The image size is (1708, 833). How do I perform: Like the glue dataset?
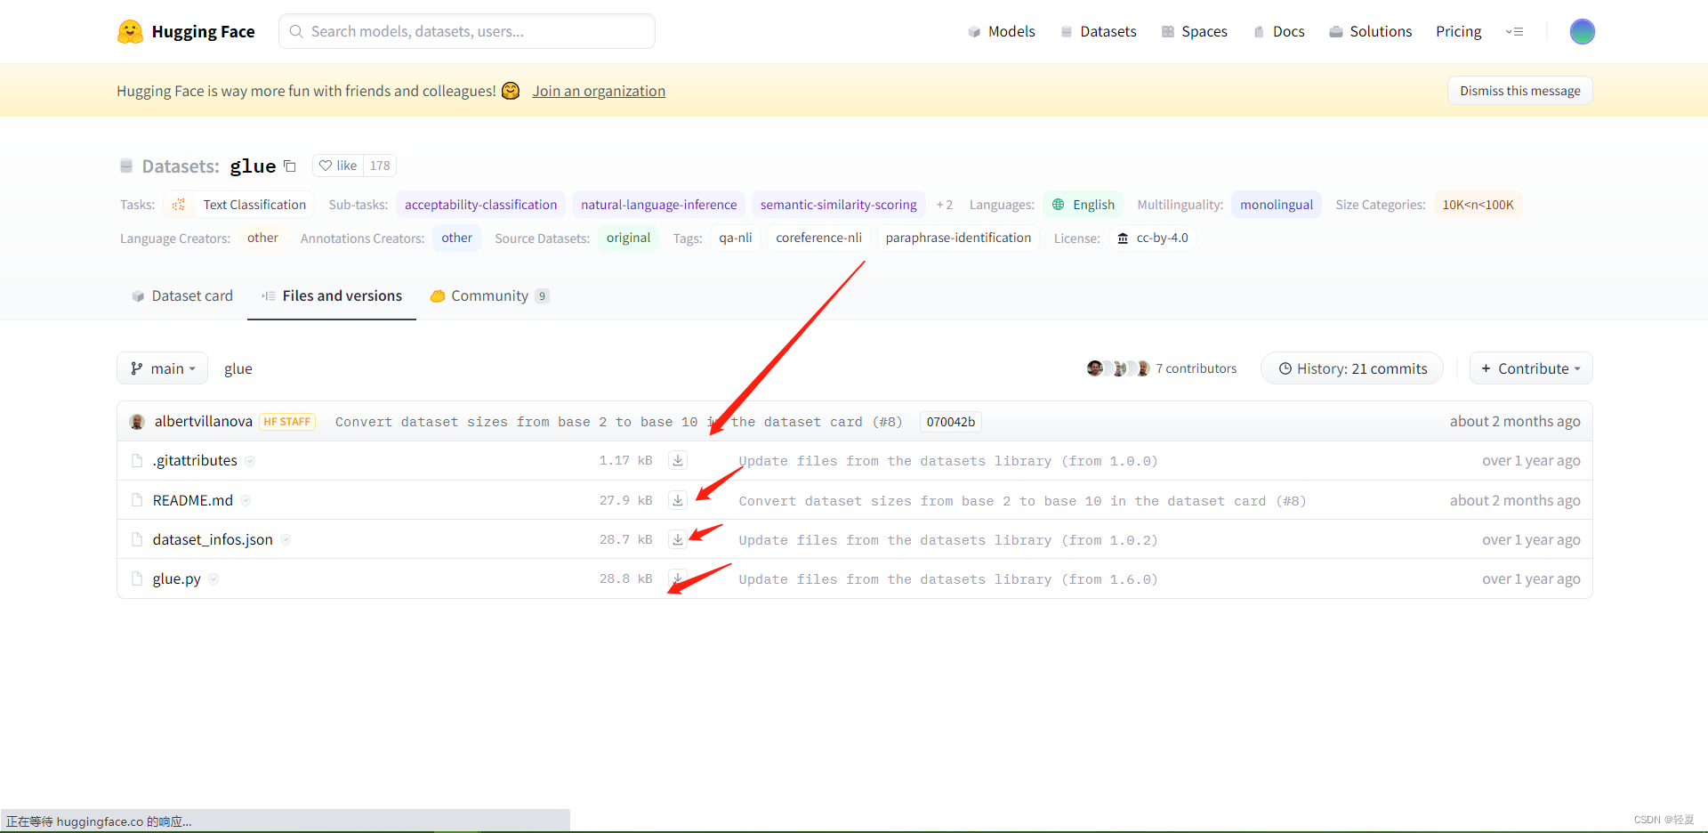338,166
